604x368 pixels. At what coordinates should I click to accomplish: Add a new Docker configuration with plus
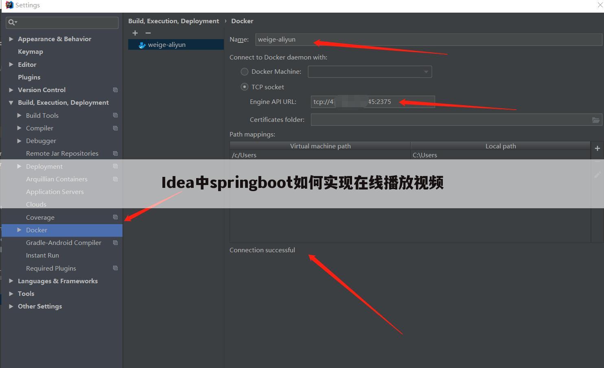tap(135, 33)
